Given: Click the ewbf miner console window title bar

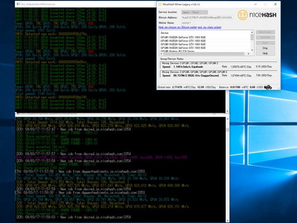Looking at the screenshot, I should [86, 4].
